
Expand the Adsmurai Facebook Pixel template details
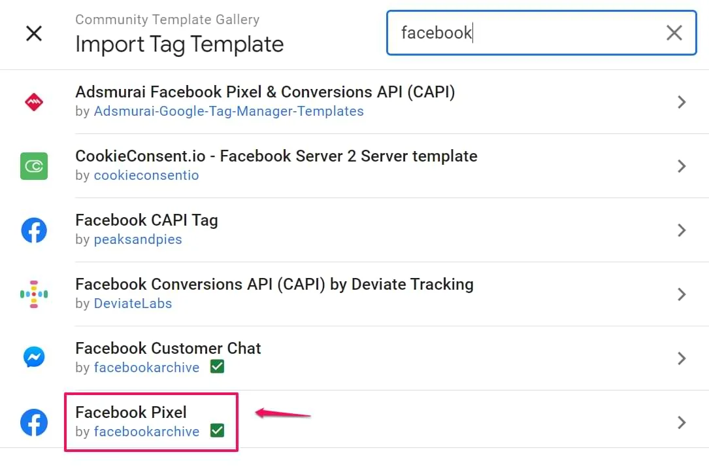682,102
